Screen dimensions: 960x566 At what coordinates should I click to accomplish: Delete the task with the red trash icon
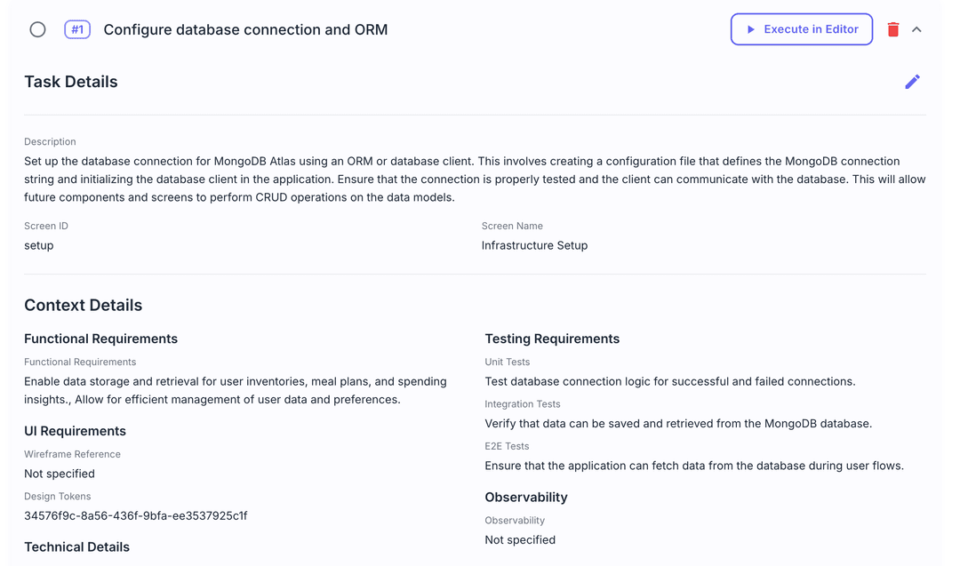pyautogui.click(x=893, y=29)
